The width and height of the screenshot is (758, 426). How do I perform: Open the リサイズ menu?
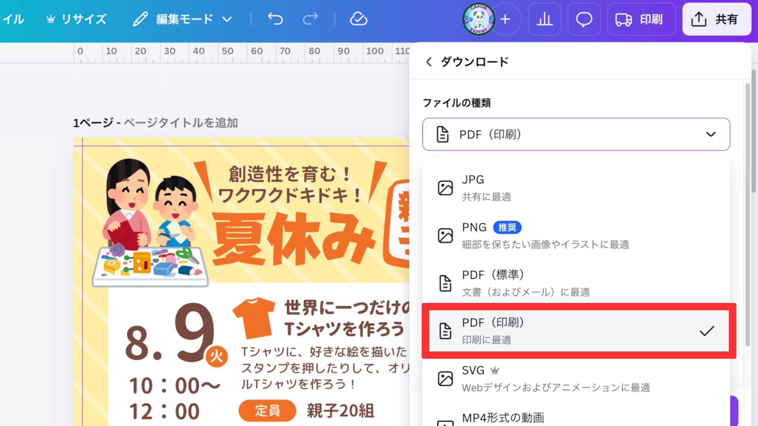[x=77, y=19]
